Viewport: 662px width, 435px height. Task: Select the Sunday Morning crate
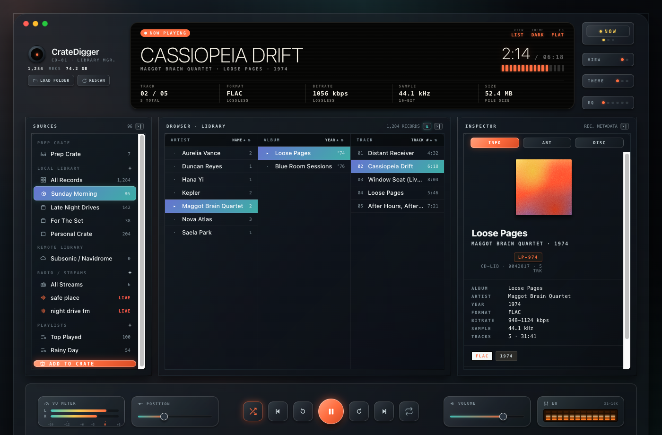click(x=85, y=193)
